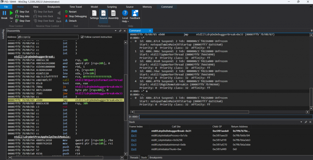Open the File menu
The height and width of the screenshot is (160, 313).
tap(6, 7)
